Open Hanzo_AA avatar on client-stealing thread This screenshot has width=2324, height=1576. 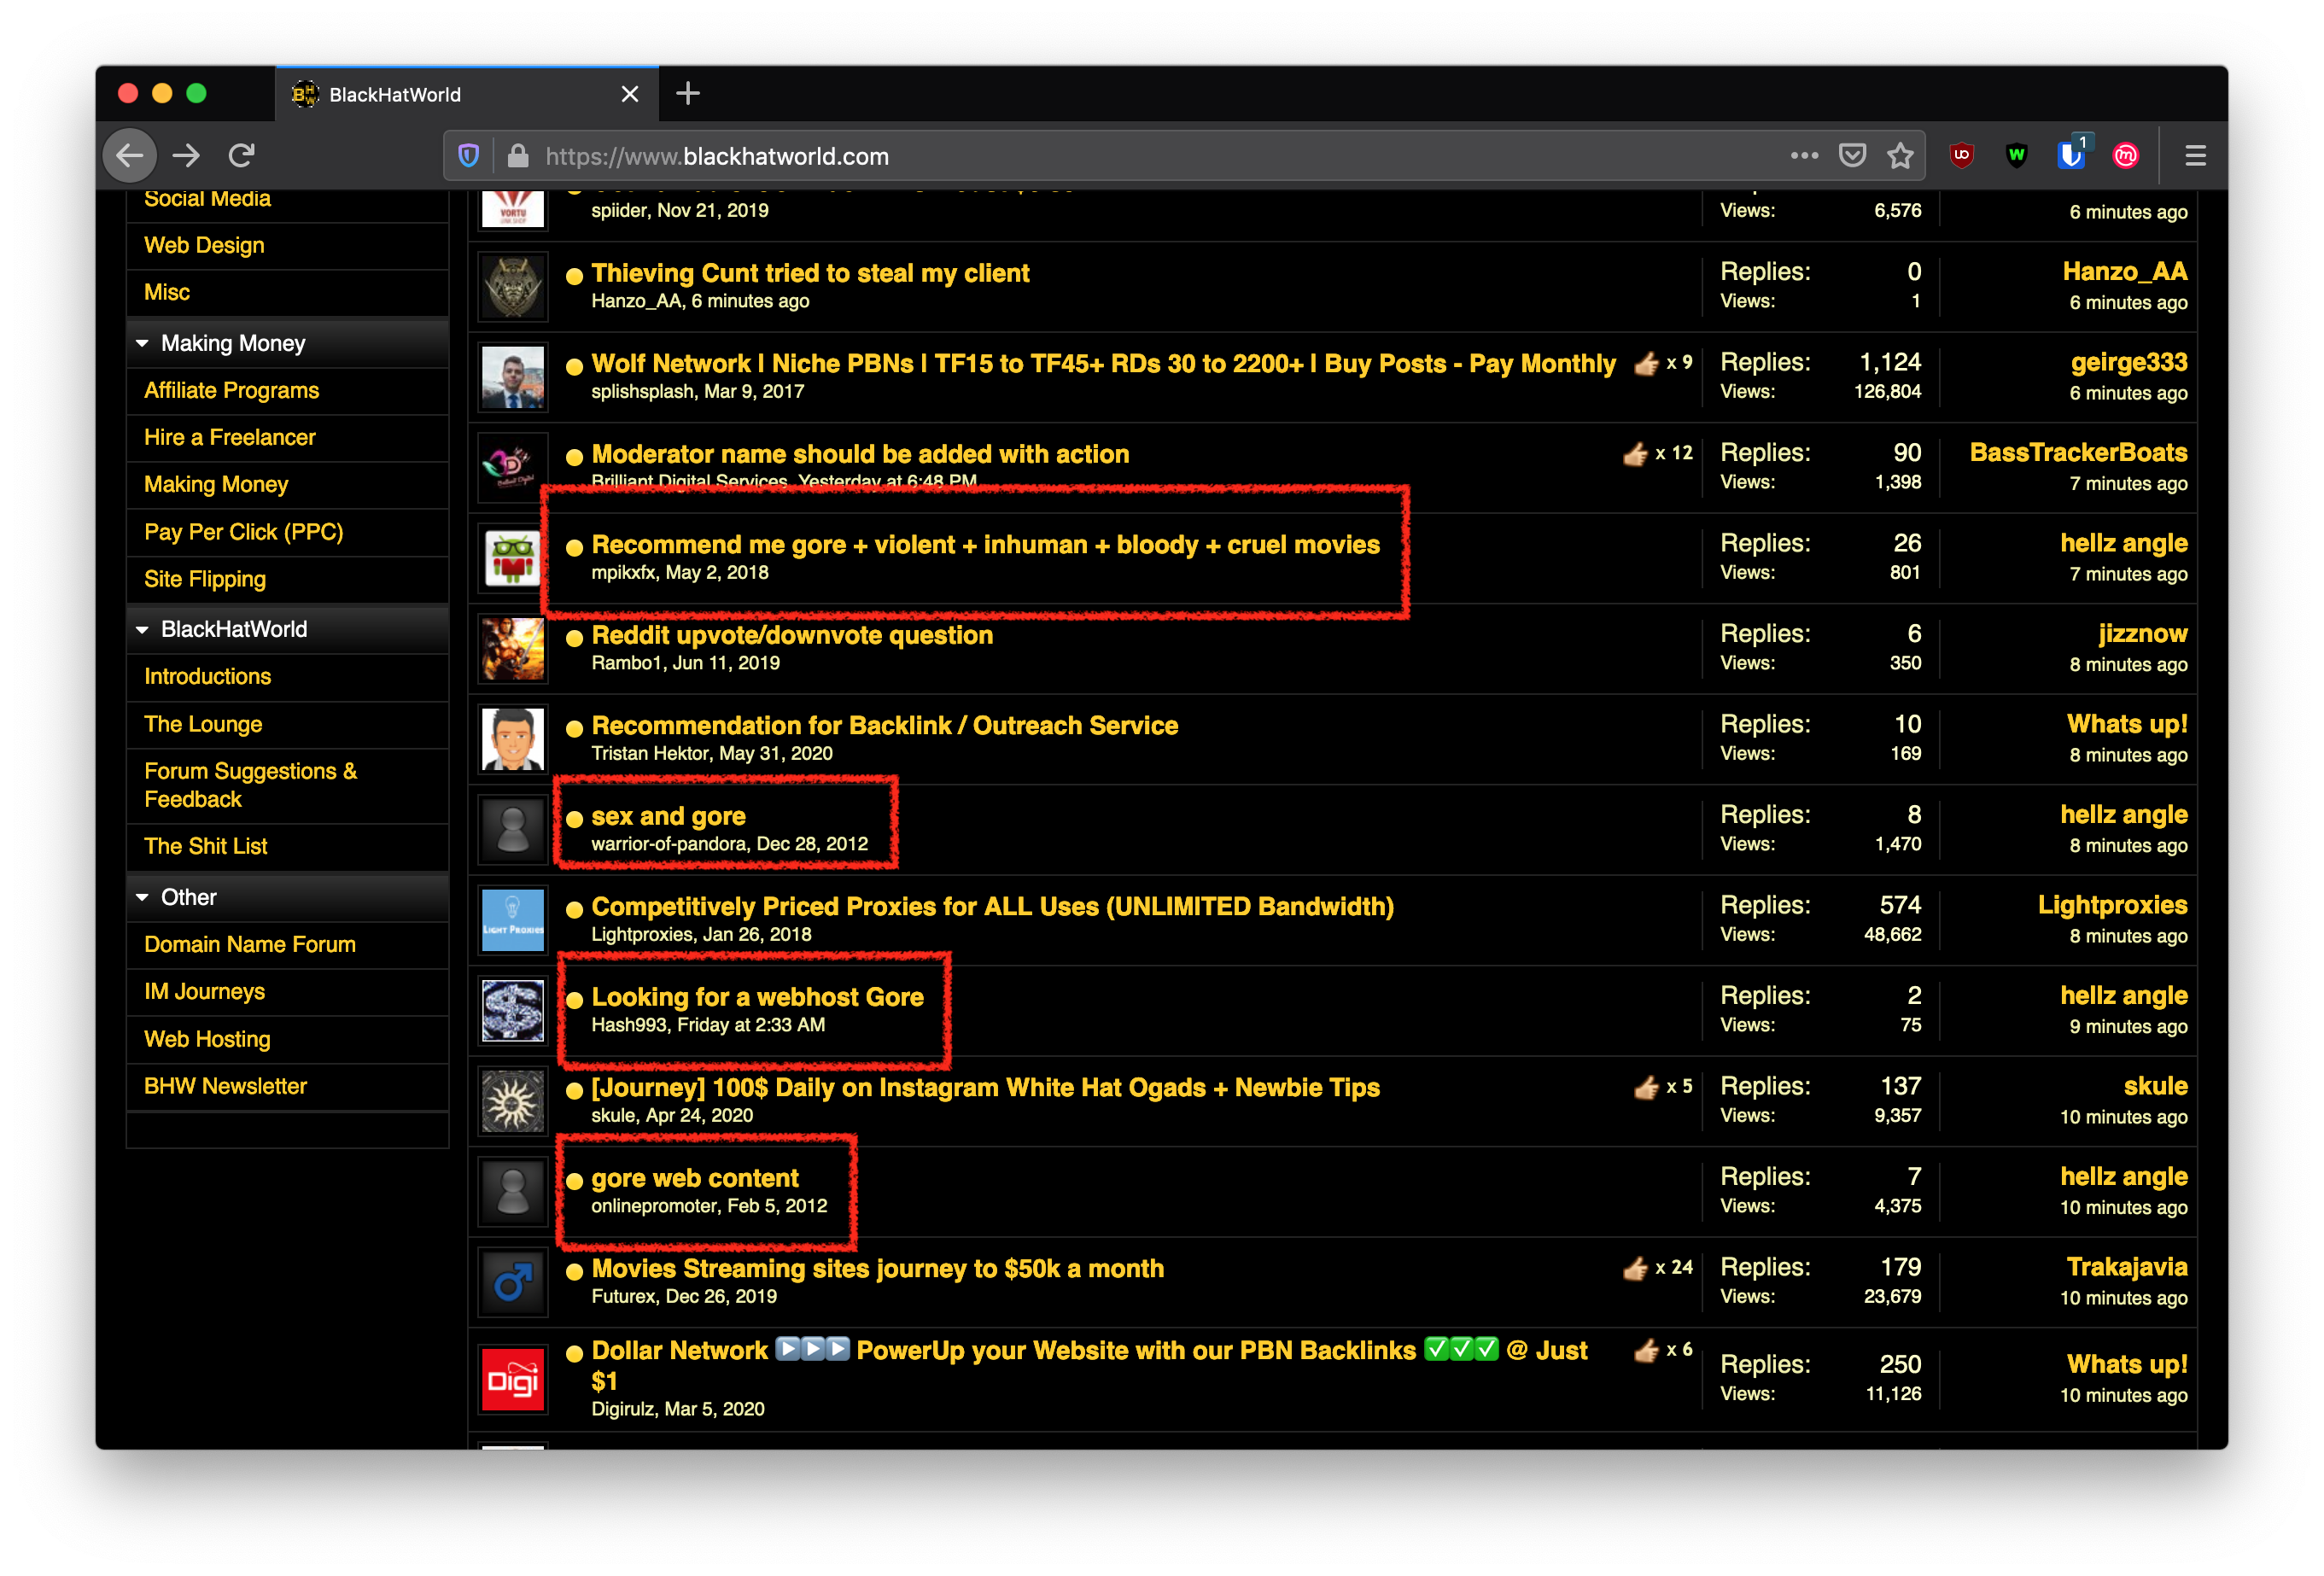tap(513, 287)
